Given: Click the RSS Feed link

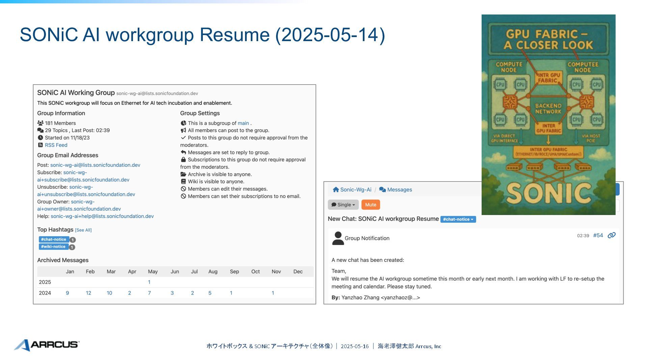Looking at the screenshot, I should pos(56,145).
